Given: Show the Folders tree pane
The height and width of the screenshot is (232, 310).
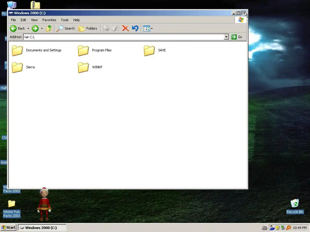Looking at the screenshot, I should click(x=88, y=28).
